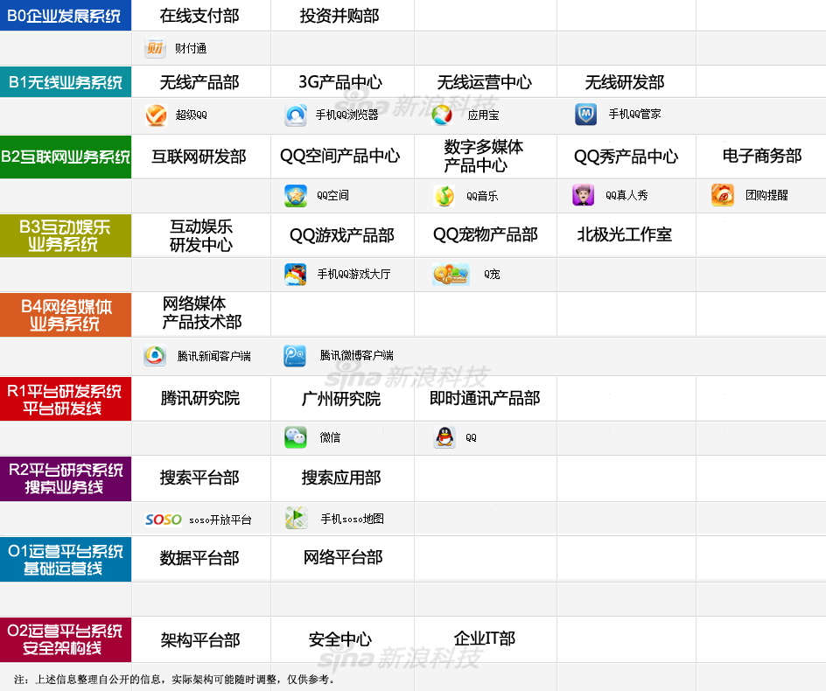
Task: Click the 数据平台部 cell
Action: (200, 559)
